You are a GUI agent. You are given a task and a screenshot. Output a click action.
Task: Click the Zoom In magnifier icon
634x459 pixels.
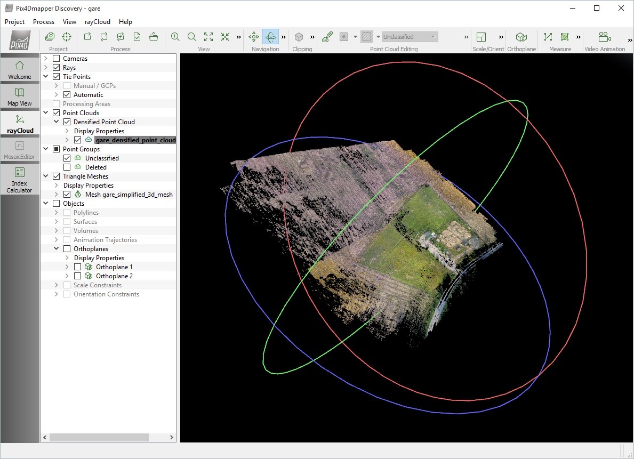tap(175, 37)
